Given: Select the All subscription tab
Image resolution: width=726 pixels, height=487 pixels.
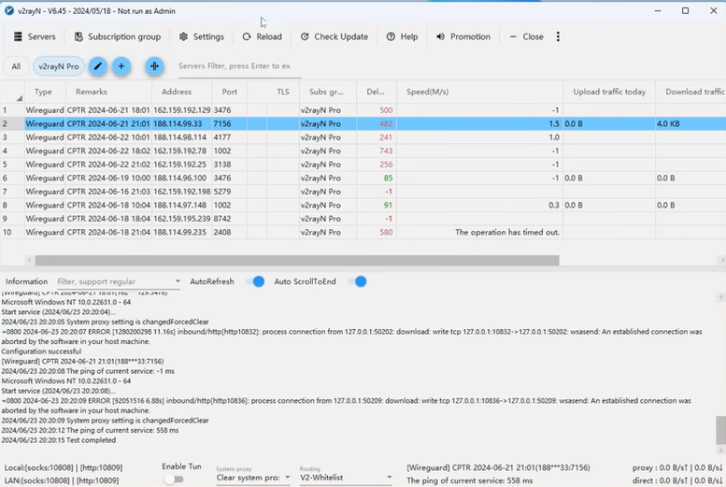Looking at the screenshot, I should coord(16,66).
